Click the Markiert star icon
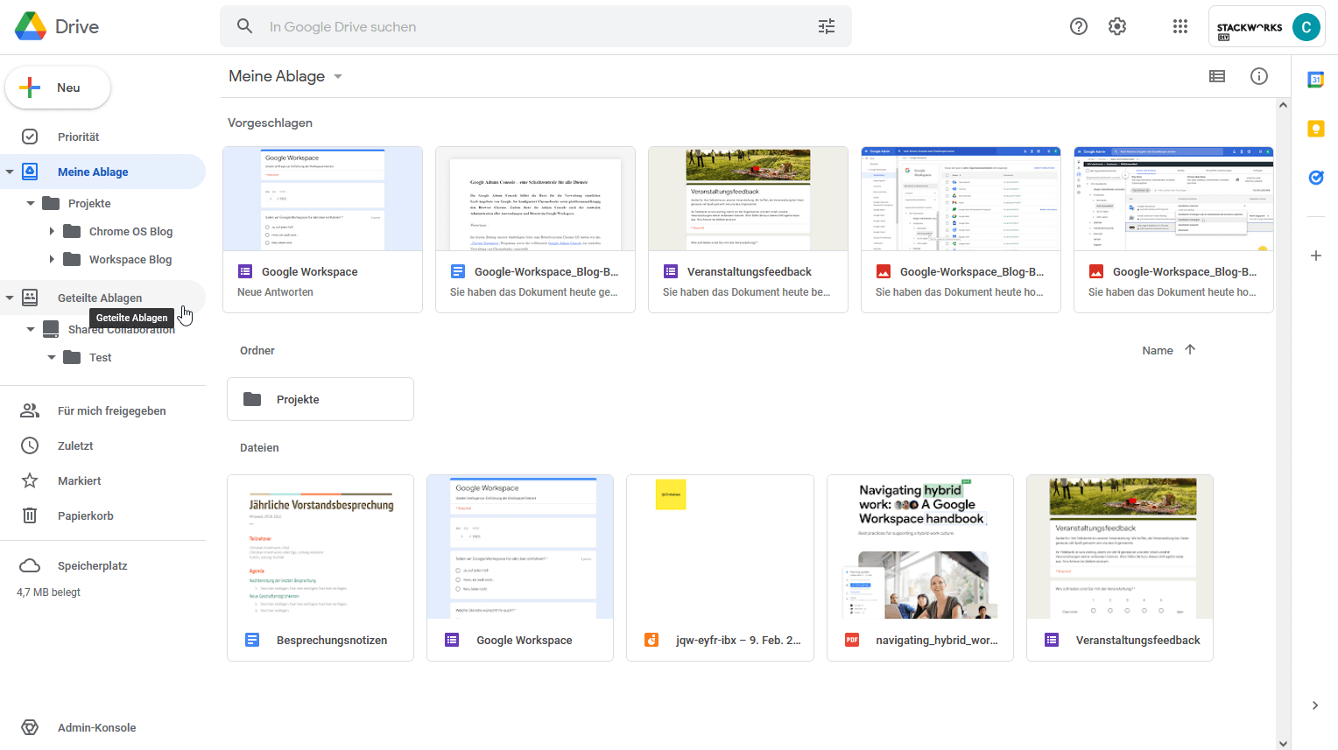This screenshot has height=750, width=1338. pos(30,480)
